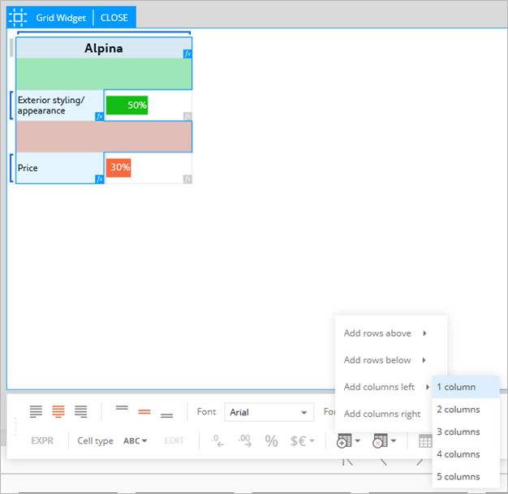Click fx icon on the 30% cell
This screenshot has height=494, width=508.
click(x=187, y=178)
